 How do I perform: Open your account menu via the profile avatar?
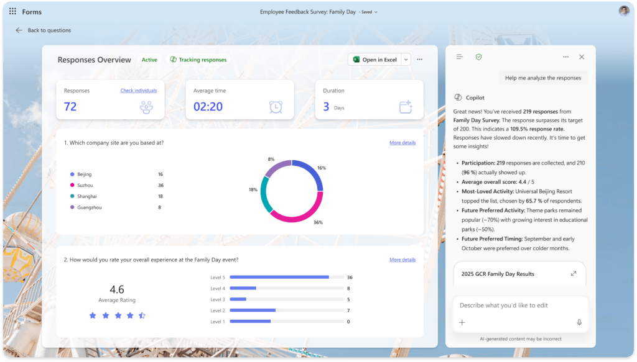click(x=623, y=10)
